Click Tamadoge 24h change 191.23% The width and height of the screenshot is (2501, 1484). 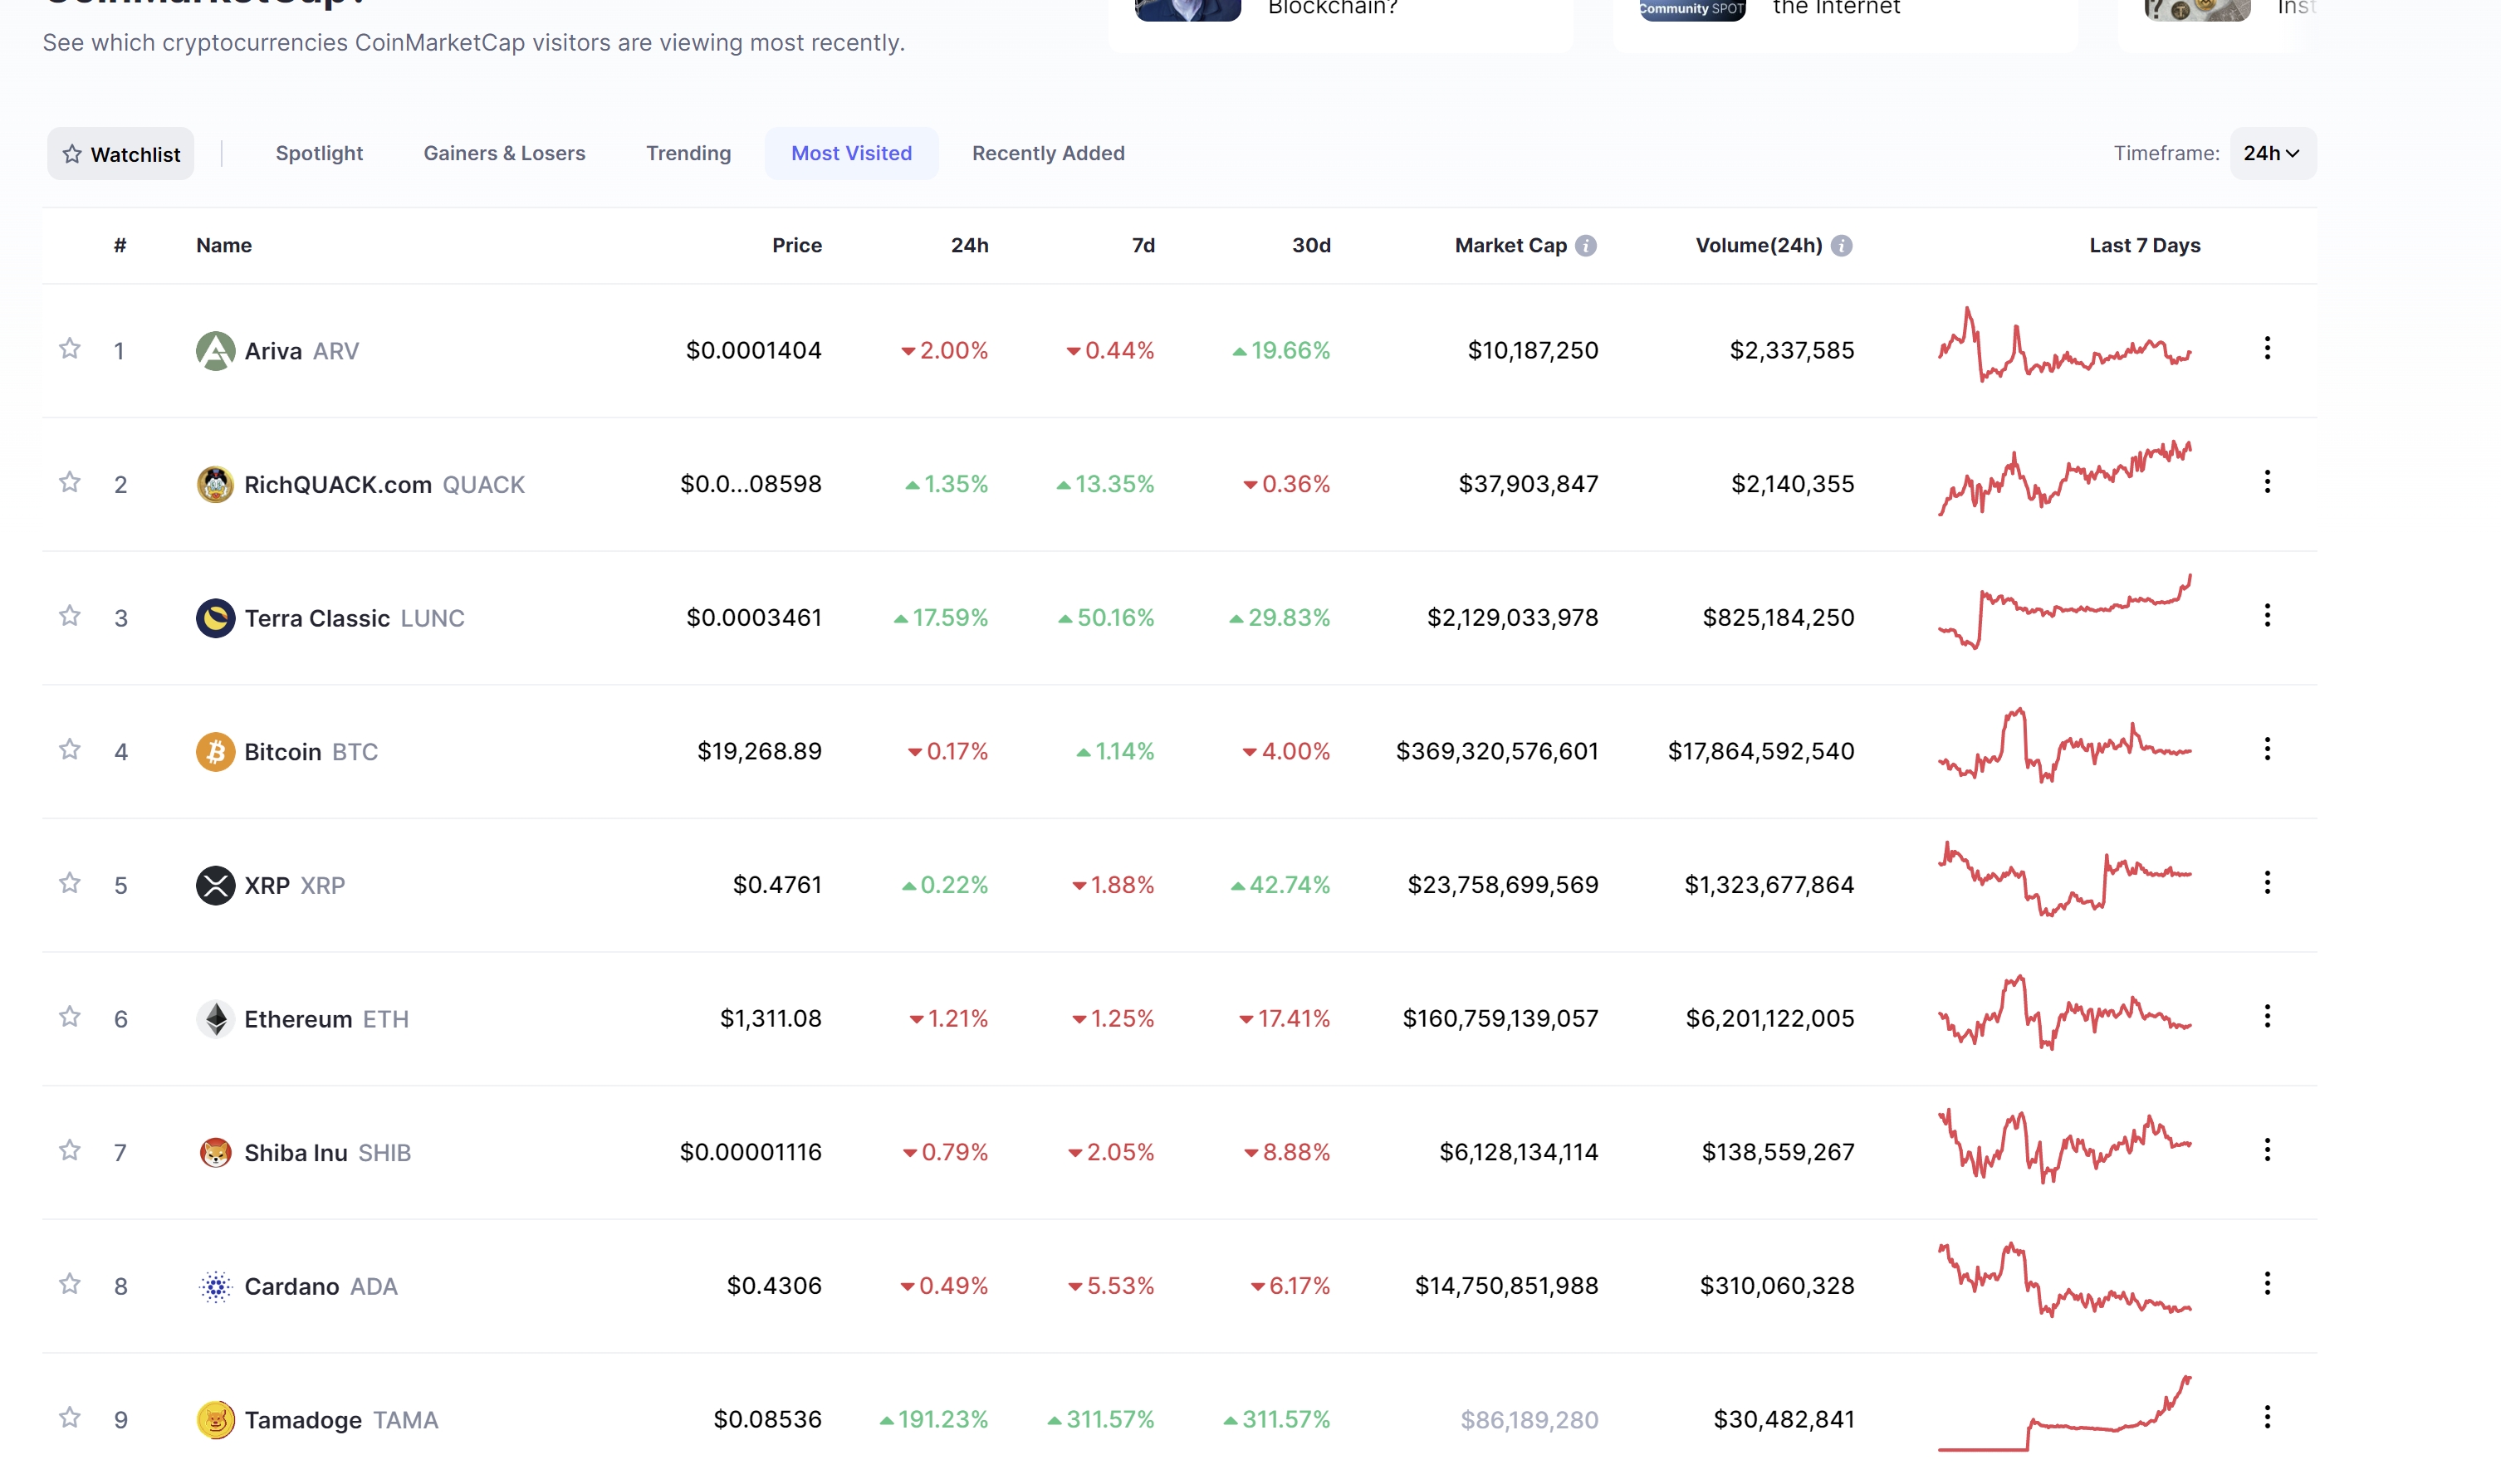point(933,1420)
